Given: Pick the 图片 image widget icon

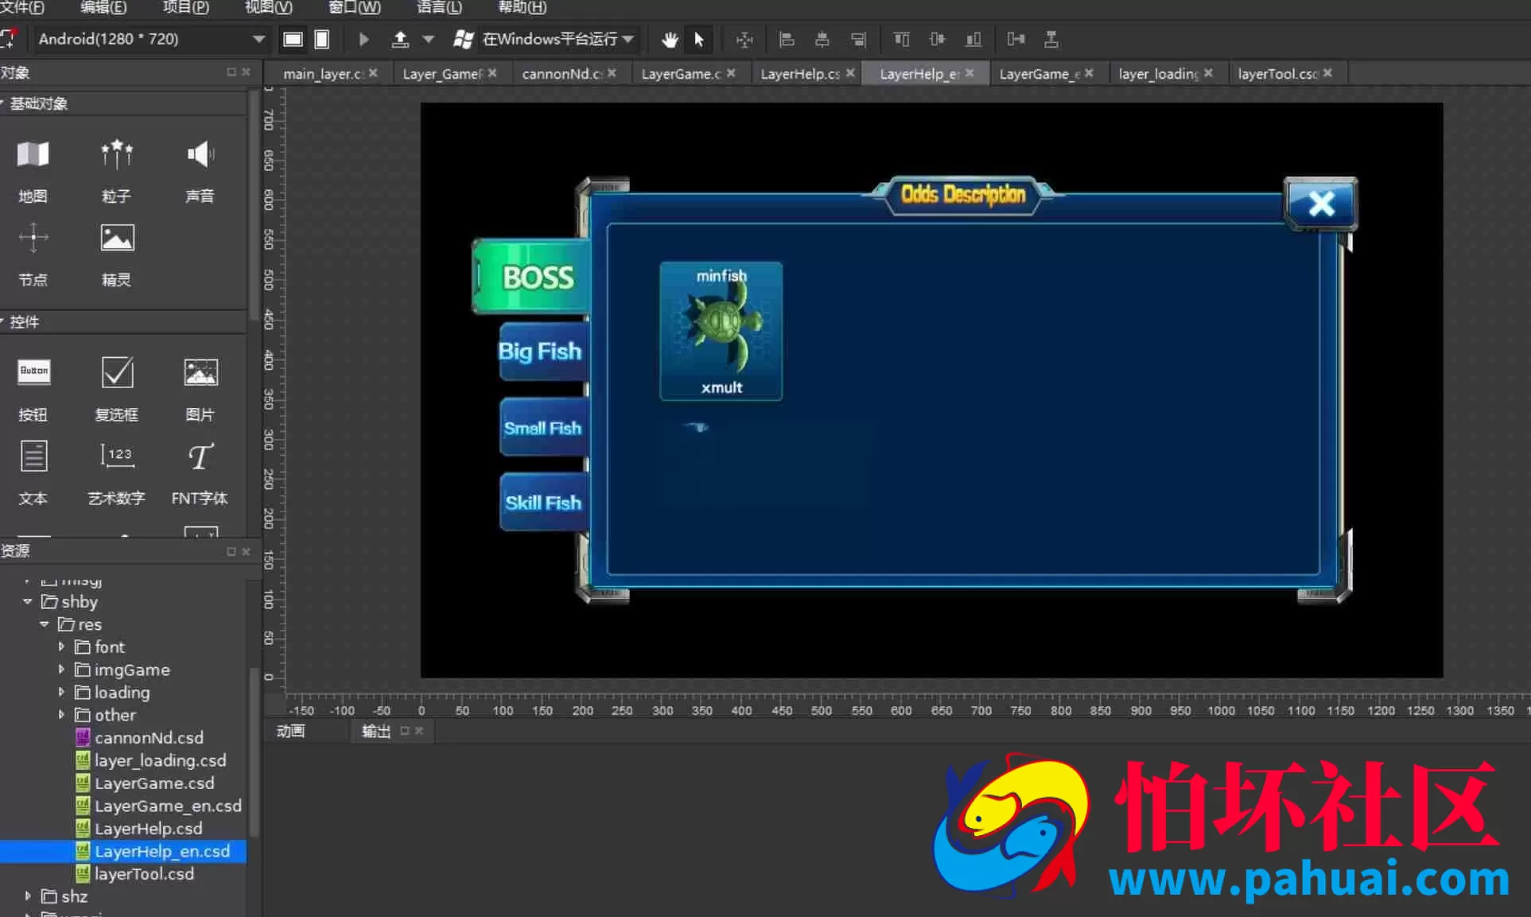Looking at the screenshot, I should pyautogui.click(x=200, y=371).
